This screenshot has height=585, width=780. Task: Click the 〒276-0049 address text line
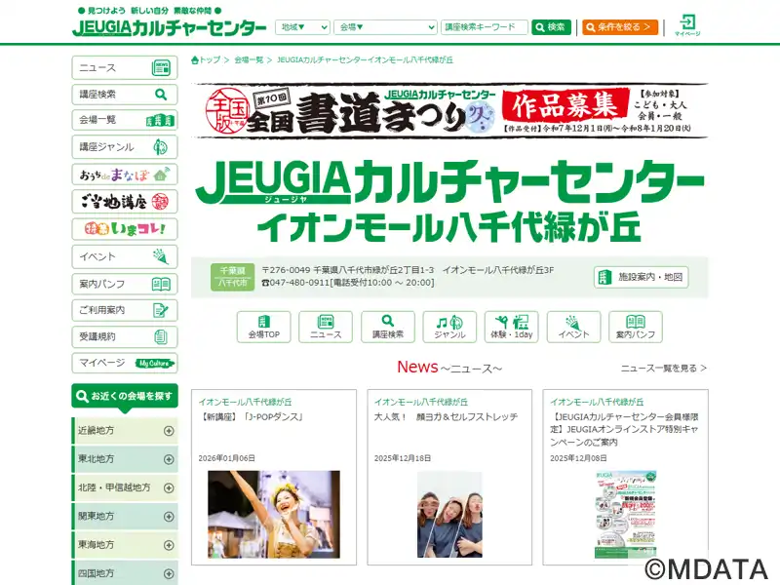pos(408,270)
